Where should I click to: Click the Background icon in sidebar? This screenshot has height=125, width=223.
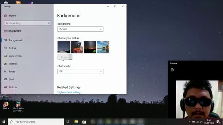tap(5, 40)
